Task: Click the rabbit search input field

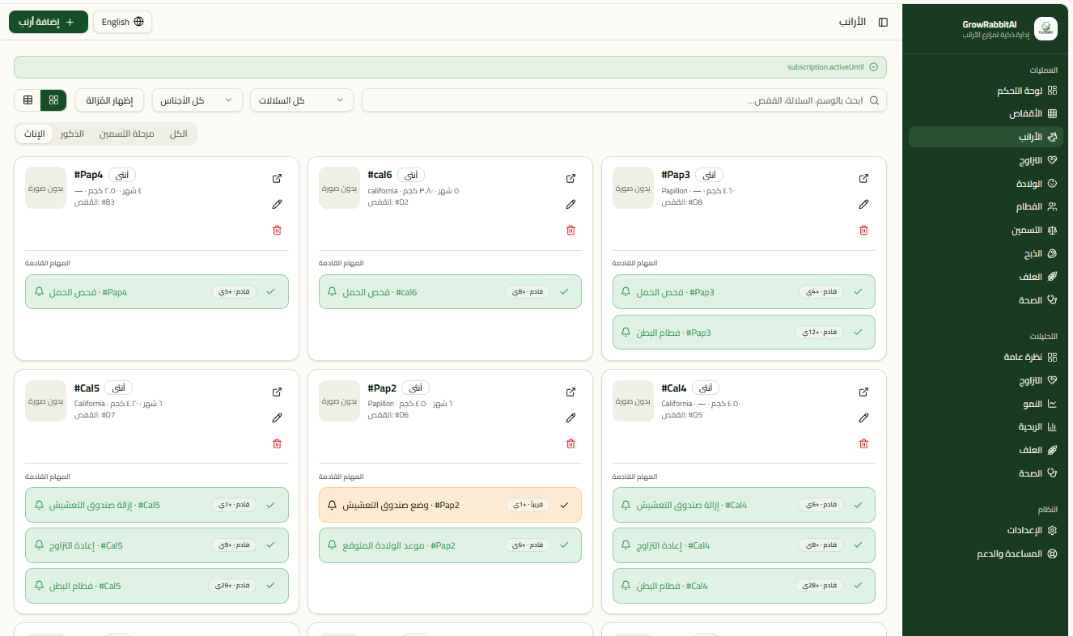Action: pyautogui.click(x=624, y=100)
